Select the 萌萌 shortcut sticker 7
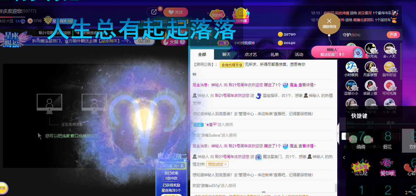The height and width of the screenshot is (196, 416). 361,140
